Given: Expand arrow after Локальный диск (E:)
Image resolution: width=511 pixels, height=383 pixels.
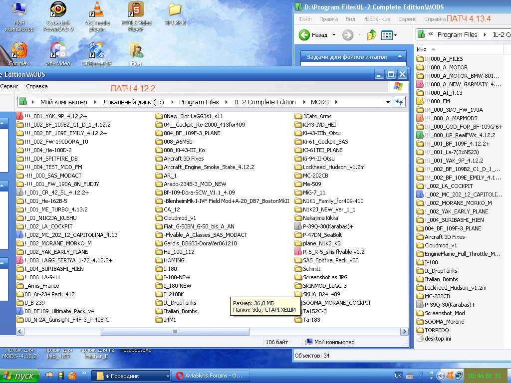Looking at the screenshot, I should click(172, 102).
